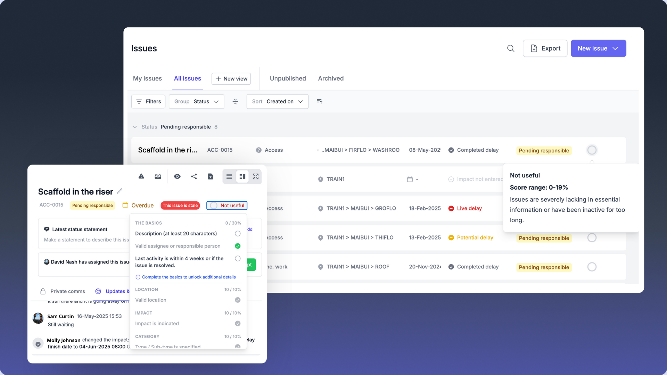
Task: Toggle description at least 20 characters radio
Action: [x=238, y=234]
